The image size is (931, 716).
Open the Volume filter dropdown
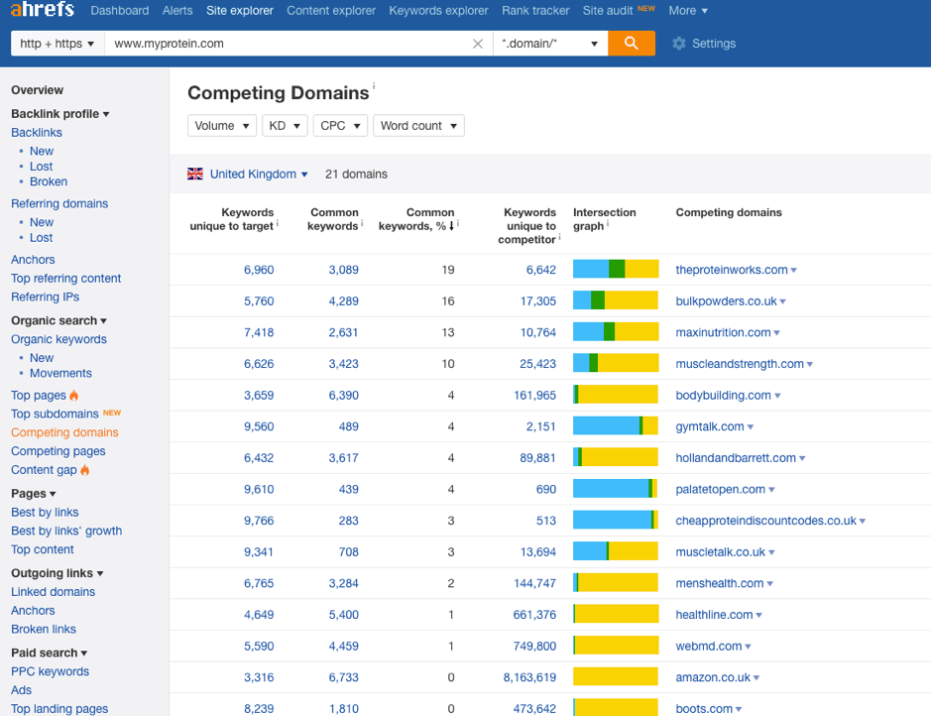pos(222,126)
